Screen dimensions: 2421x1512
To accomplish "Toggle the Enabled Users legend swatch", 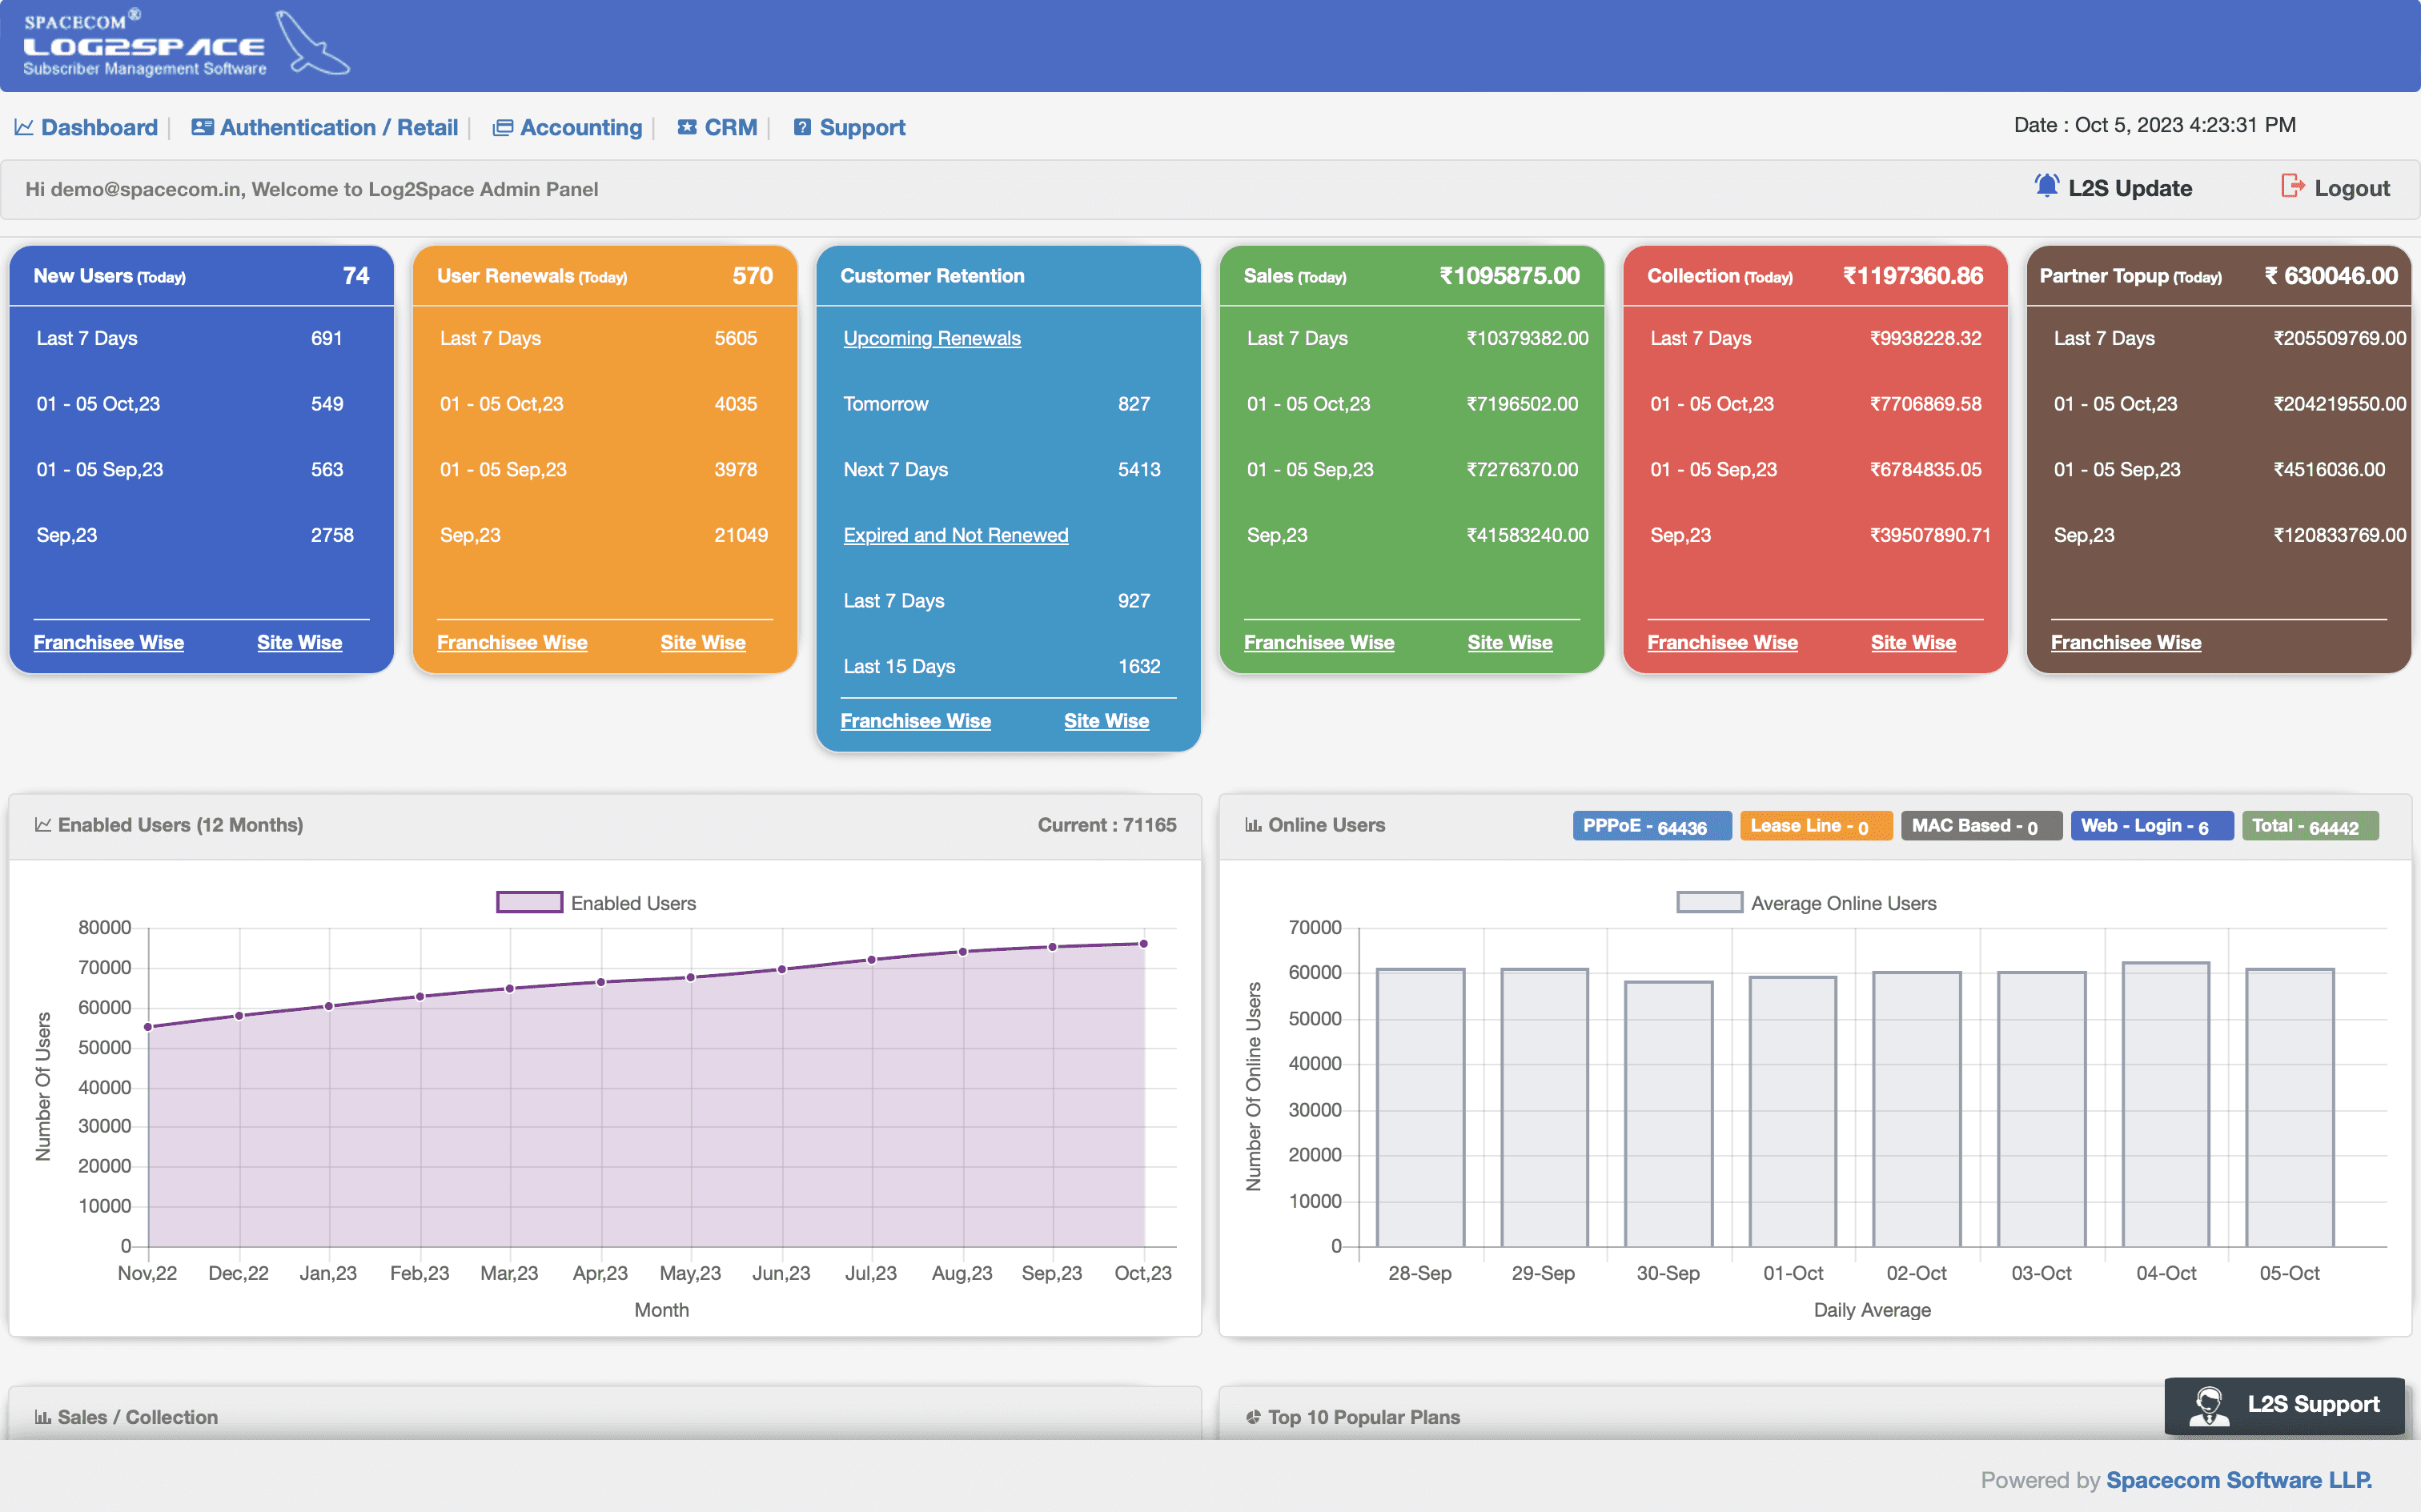I will pyautogui.click(x=530, y=902).
